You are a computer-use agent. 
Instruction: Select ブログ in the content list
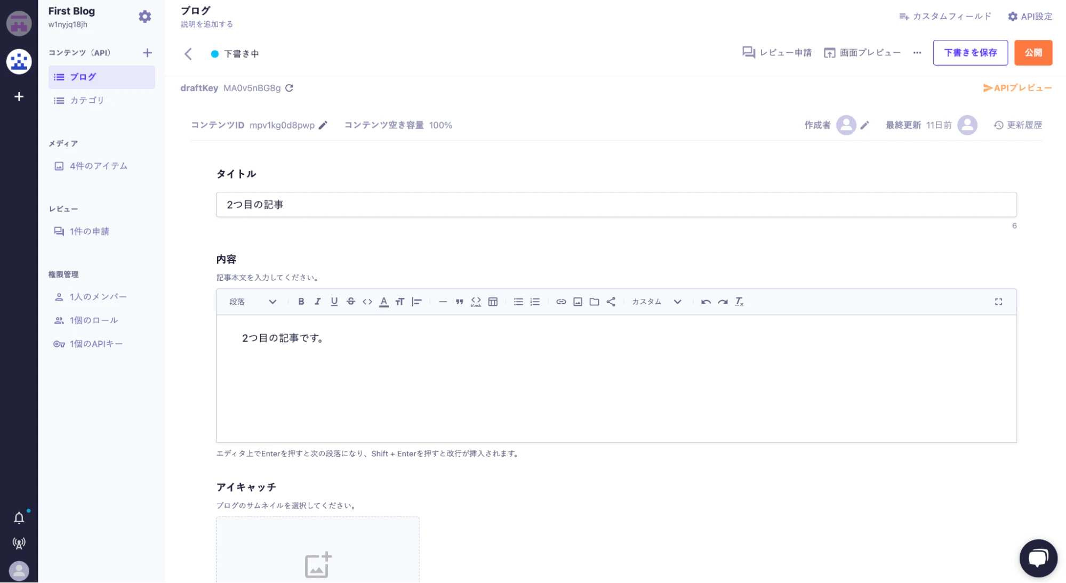(x=101, y=77)
